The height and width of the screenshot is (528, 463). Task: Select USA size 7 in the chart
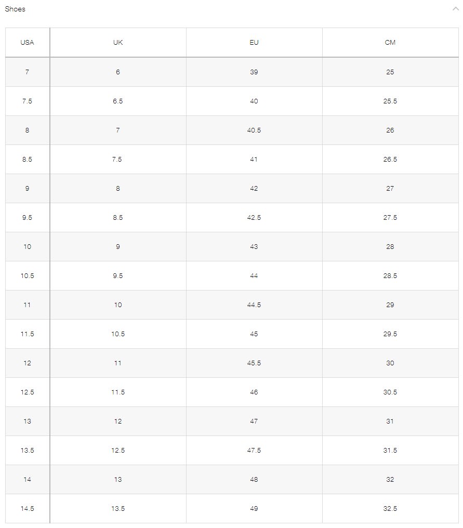click(x=27, y=72)
